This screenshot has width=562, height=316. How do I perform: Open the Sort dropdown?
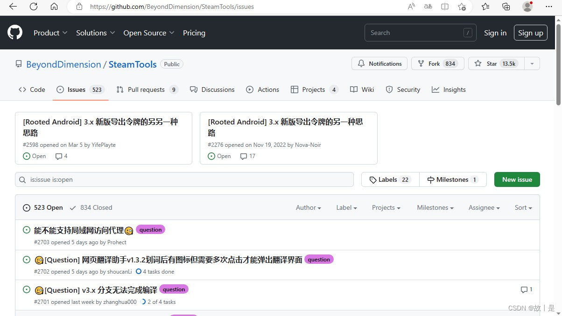click(523, 207)
